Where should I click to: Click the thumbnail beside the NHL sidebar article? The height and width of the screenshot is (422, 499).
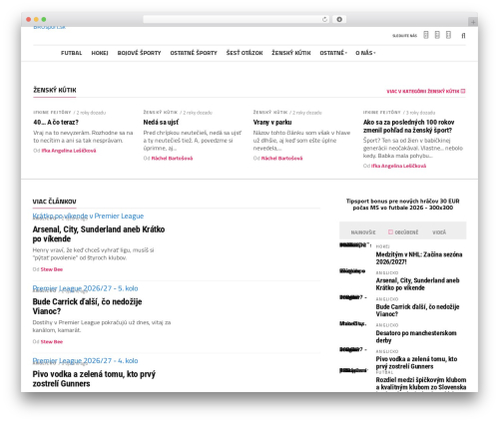click(355, 245)
